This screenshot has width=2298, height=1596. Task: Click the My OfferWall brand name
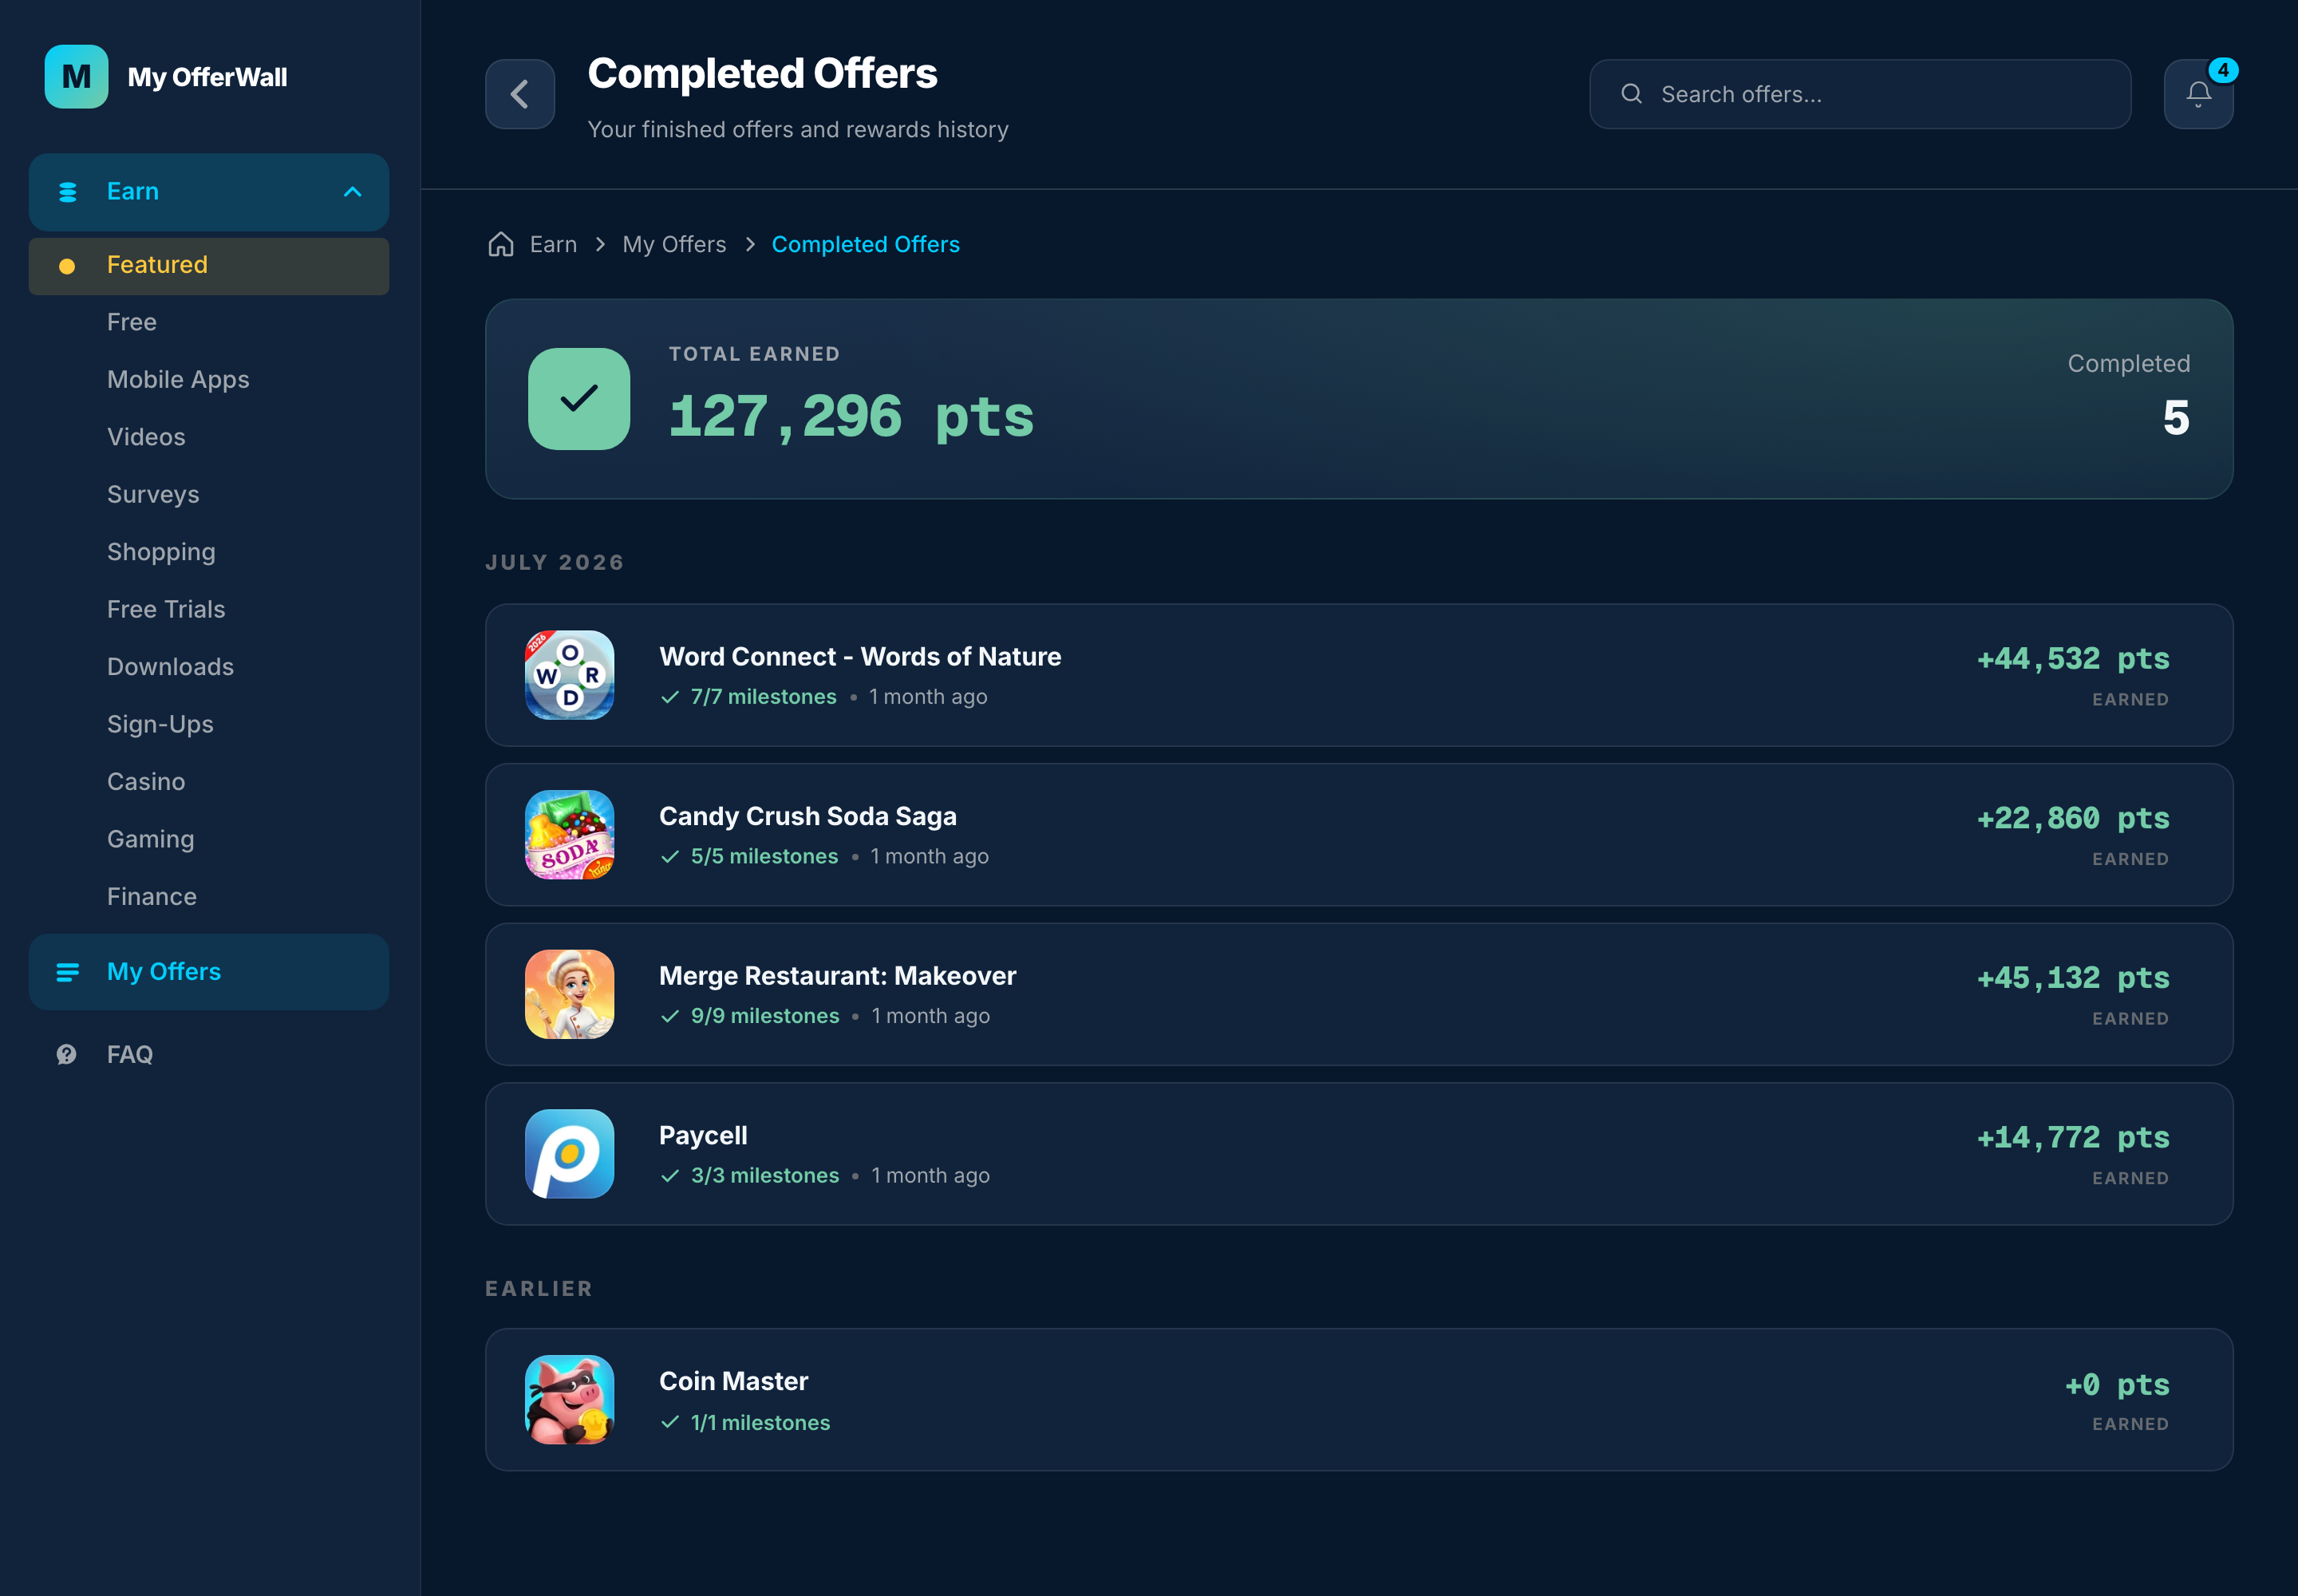(x=207, y=77)
